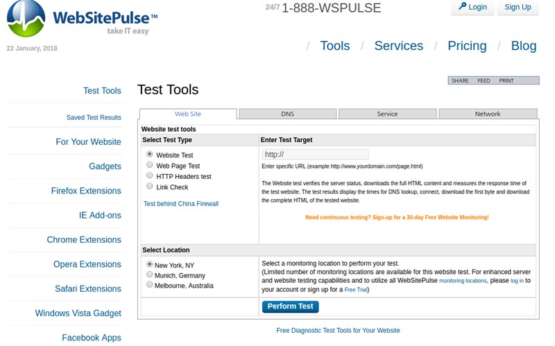555x346 pixels.
Task: Click the PRINT option
Action: click(506, 80)
